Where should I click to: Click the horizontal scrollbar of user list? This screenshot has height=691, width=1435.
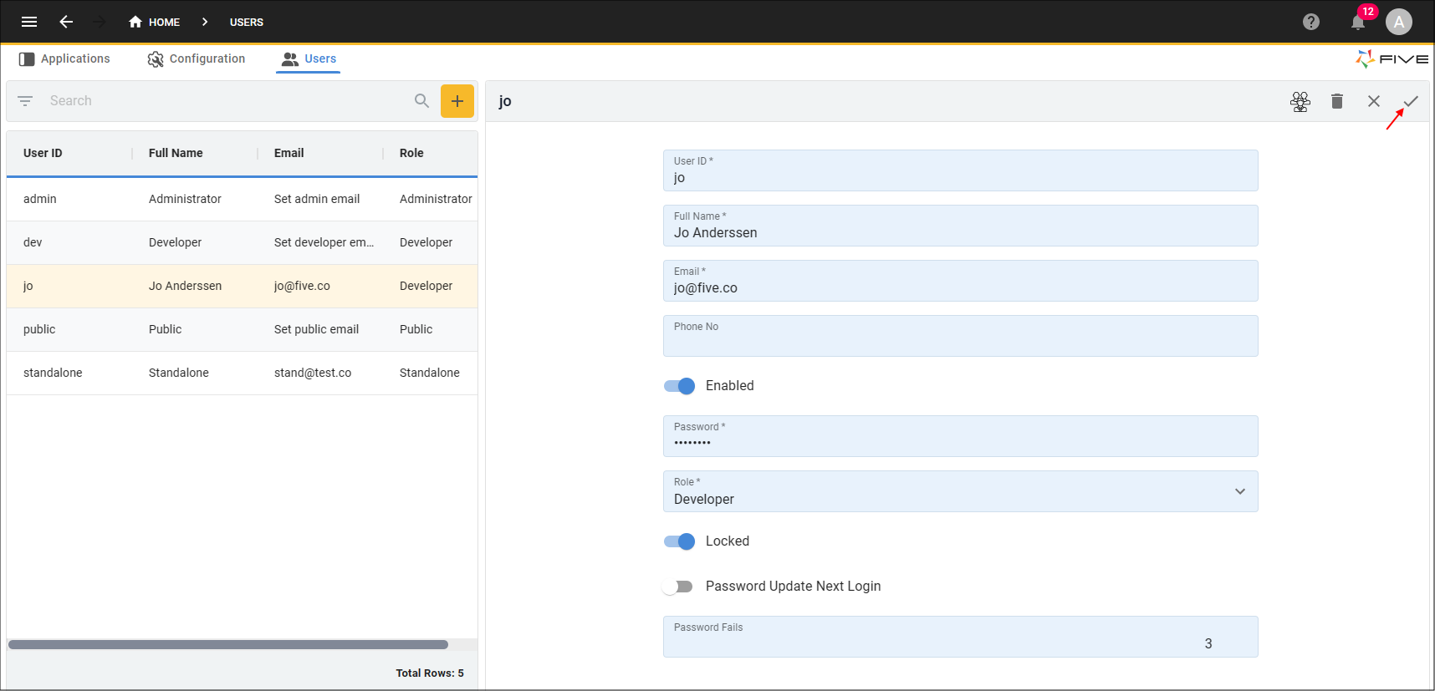click(227, 644)
